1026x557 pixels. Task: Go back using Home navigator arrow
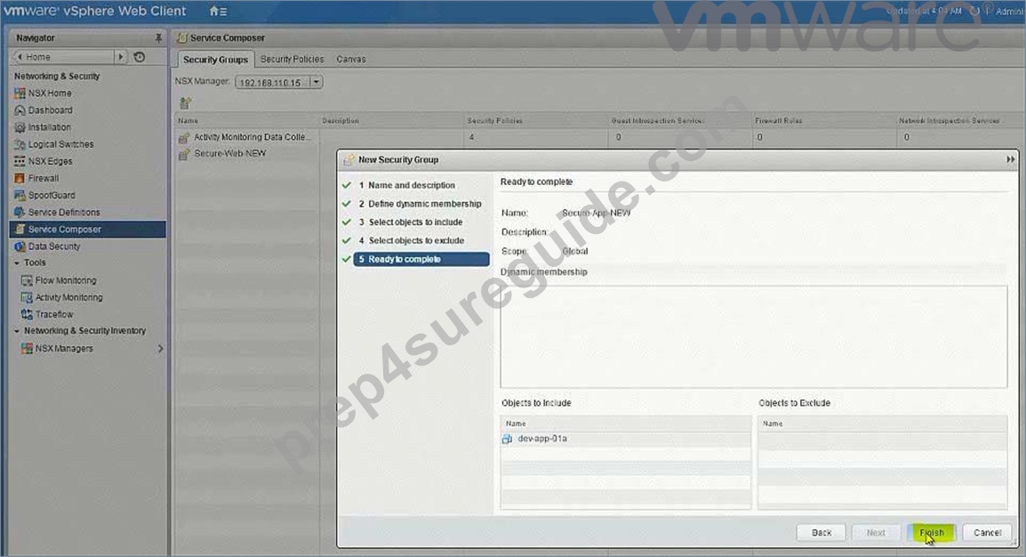coord(20,57)
